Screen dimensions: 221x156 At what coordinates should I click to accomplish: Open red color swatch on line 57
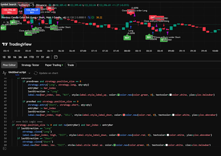(x=119, y=135)
